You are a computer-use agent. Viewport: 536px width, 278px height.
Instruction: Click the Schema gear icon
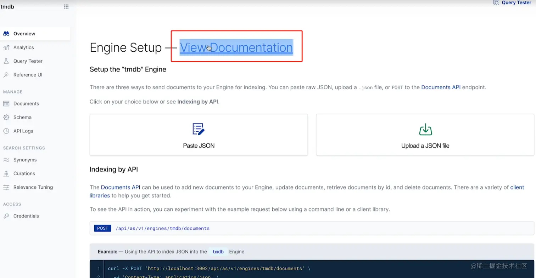[x=6, y=117]
